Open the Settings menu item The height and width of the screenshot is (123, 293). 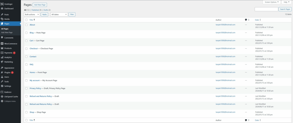pyautogui.click(x=8, y=86)
